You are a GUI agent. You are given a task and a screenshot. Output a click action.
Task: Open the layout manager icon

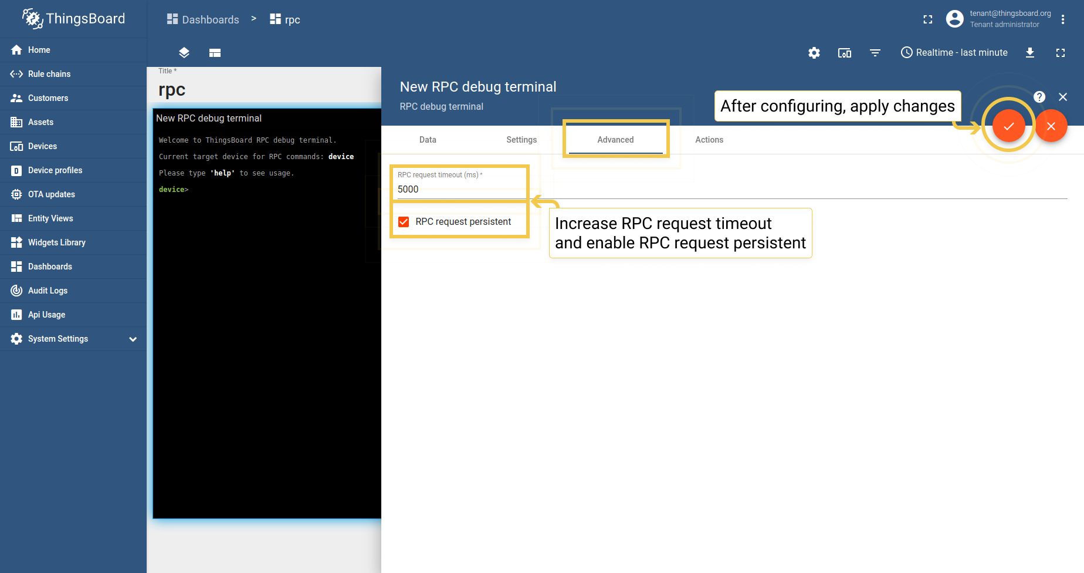pyautogui.click(x=215, y=53)
